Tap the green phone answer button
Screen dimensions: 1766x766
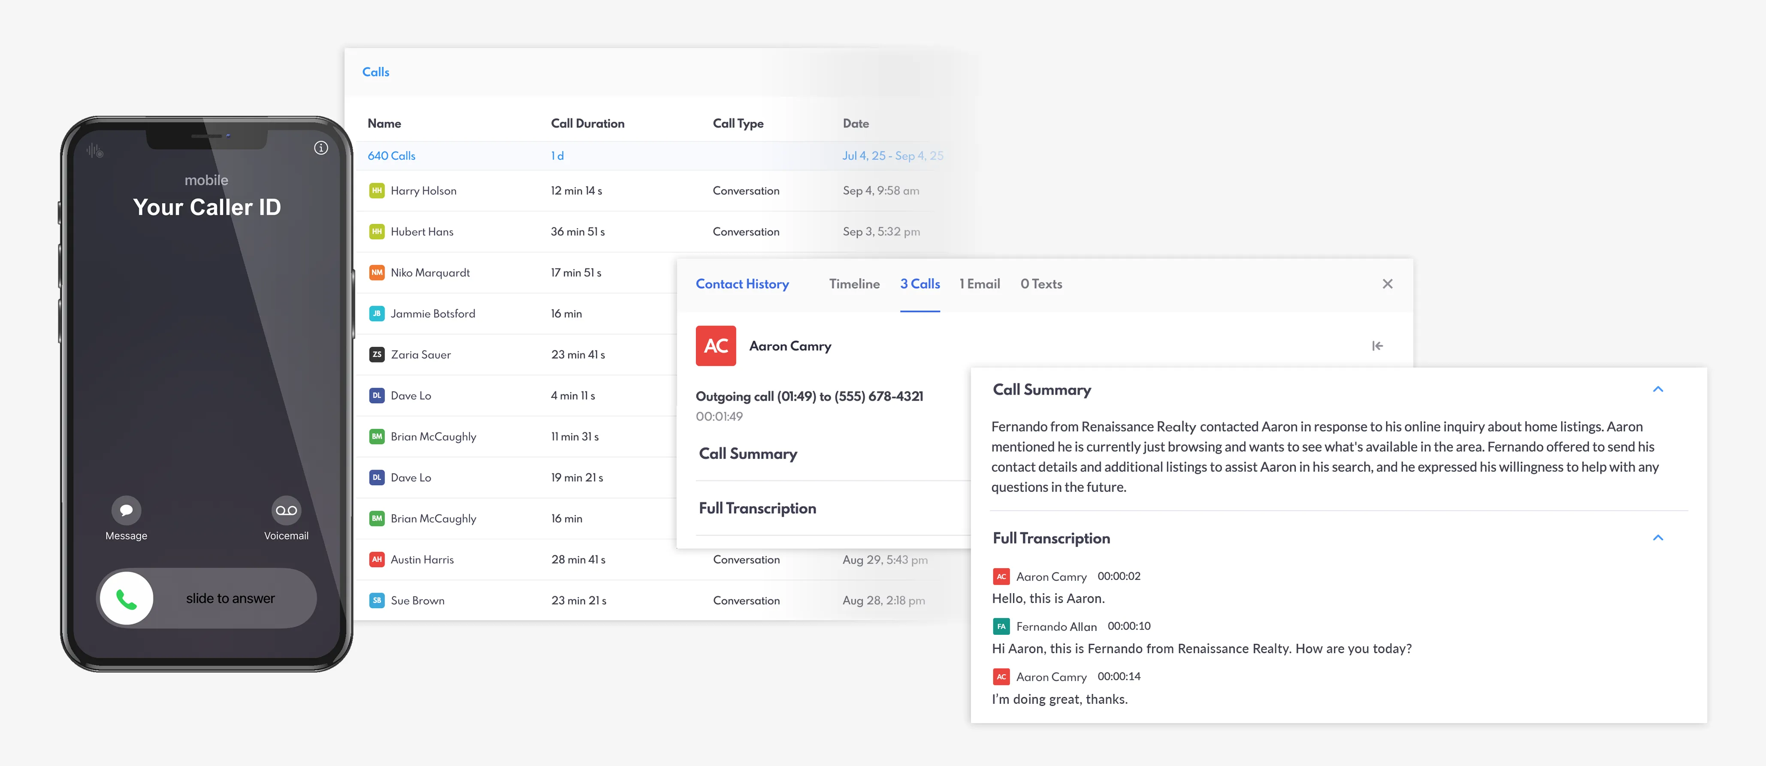click(127, 599)
